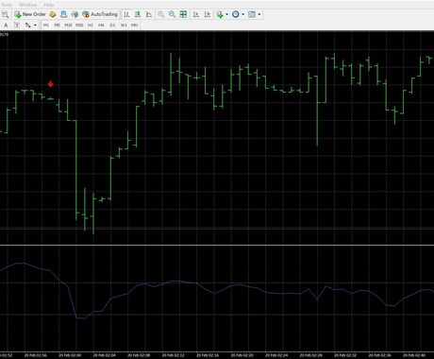The width and height of the screenshot is (434, 359).
Task: Expand the arrows tool dropdown
Action: (35, 26)
